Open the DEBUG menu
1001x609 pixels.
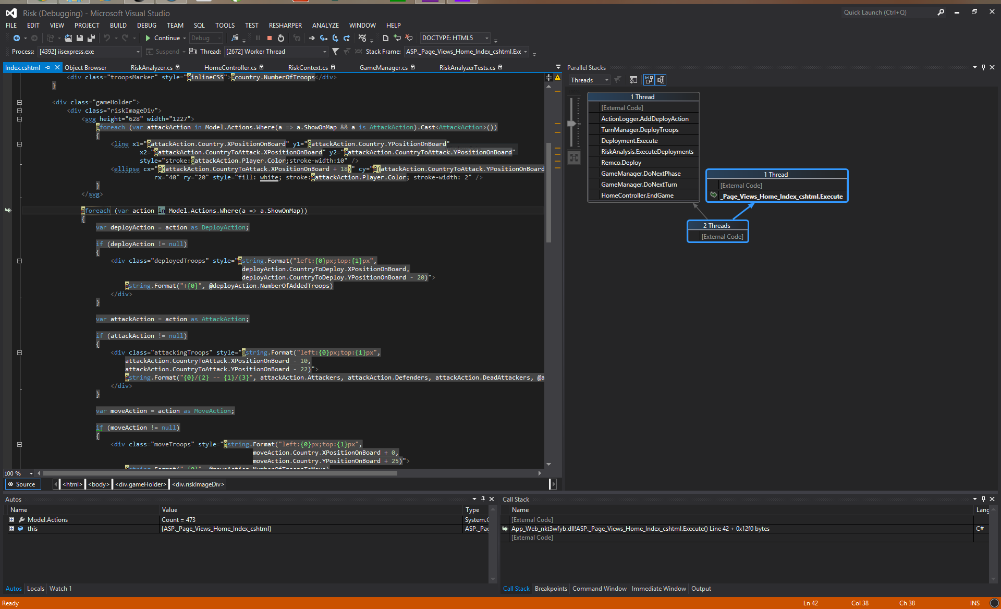(147, 25)
